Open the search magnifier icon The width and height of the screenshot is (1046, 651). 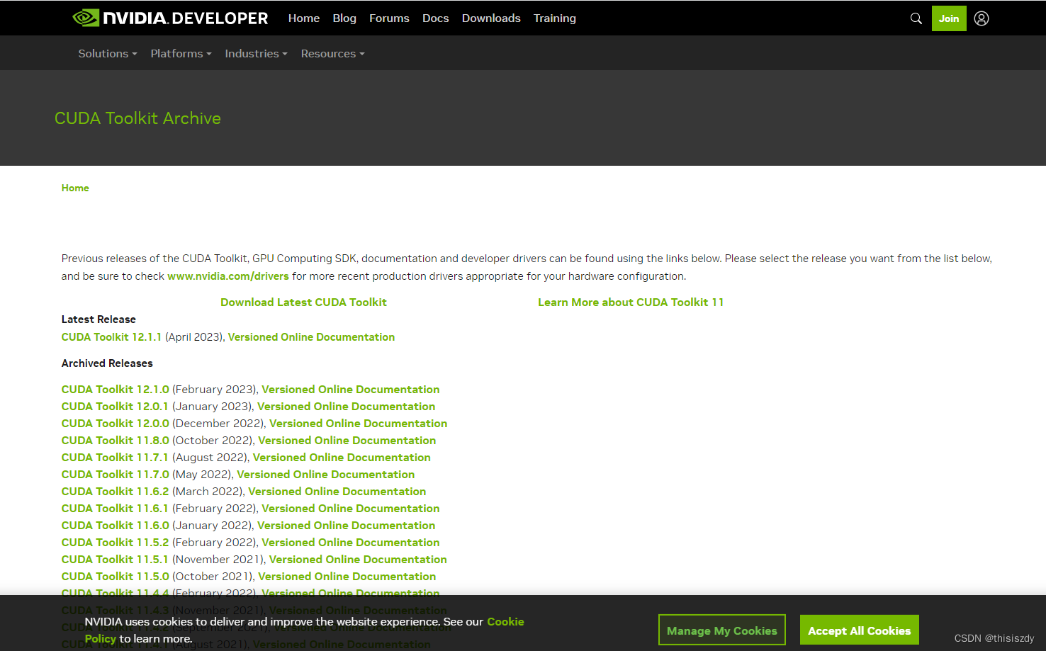(916, 18)
